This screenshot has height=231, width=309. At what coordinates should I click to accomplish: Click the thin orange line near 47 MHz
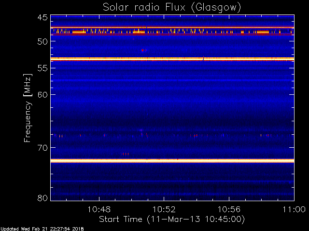172,27
